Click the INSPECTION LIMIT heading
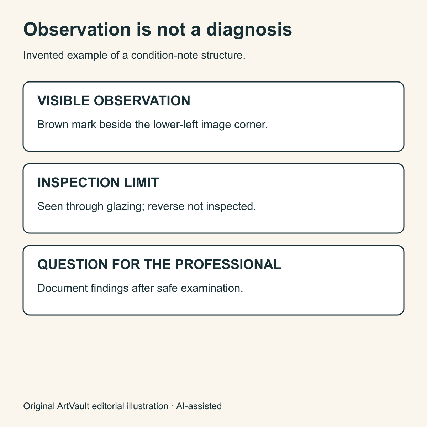This screenshot has width=427, height=427. click(98, 183)
